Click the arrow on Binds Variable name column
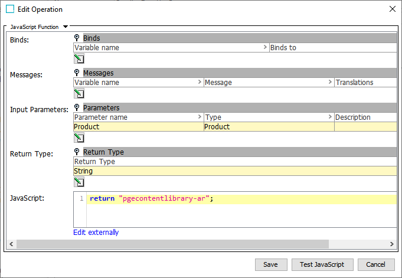This screenshot has height=278, width=402. 265,48
